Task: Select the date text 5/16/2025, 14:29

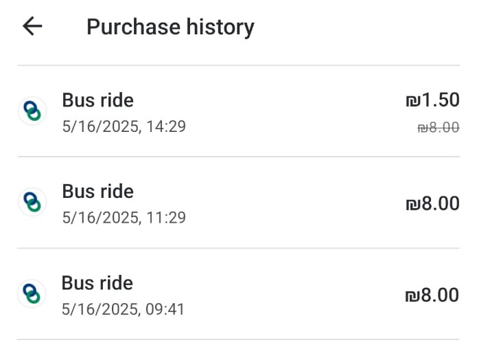Action: (124, 127)
